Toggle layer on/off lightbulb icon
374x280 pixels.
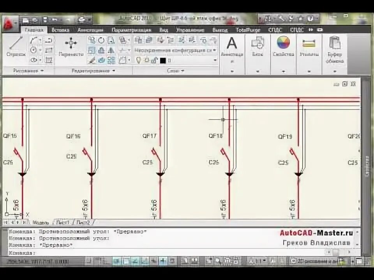138,60
